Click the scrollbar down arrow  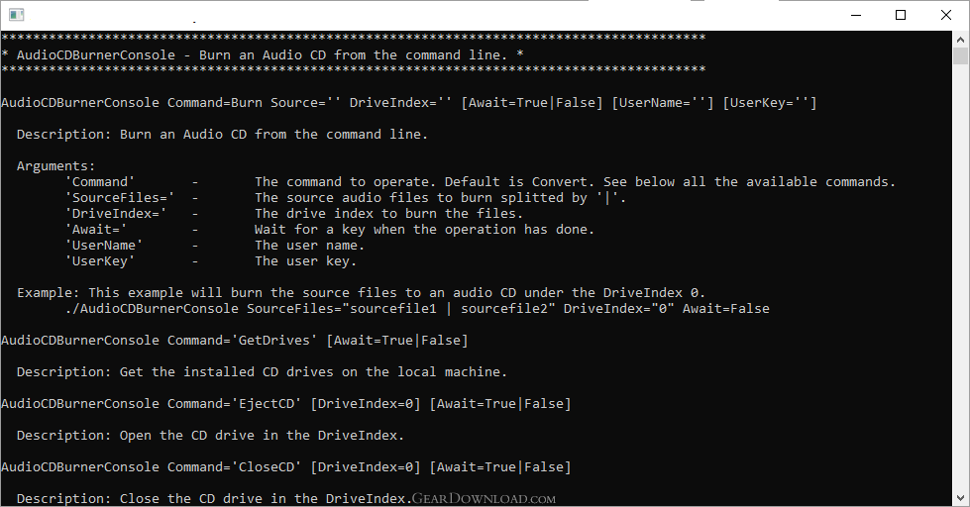pos(960,498)
